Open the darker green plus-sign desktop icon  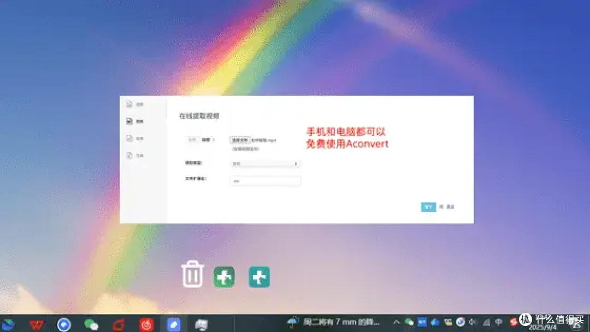(x=225, y=277)
